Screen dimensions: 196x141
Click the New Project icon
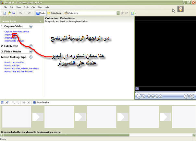(4, 13)
